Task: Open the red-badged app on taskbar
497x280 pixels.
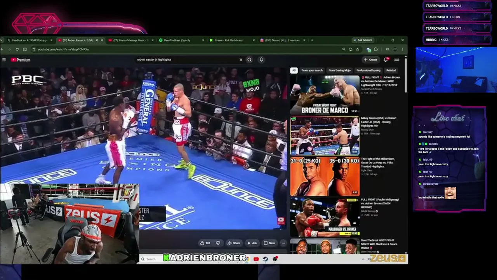Action: (x=275, y=259)
